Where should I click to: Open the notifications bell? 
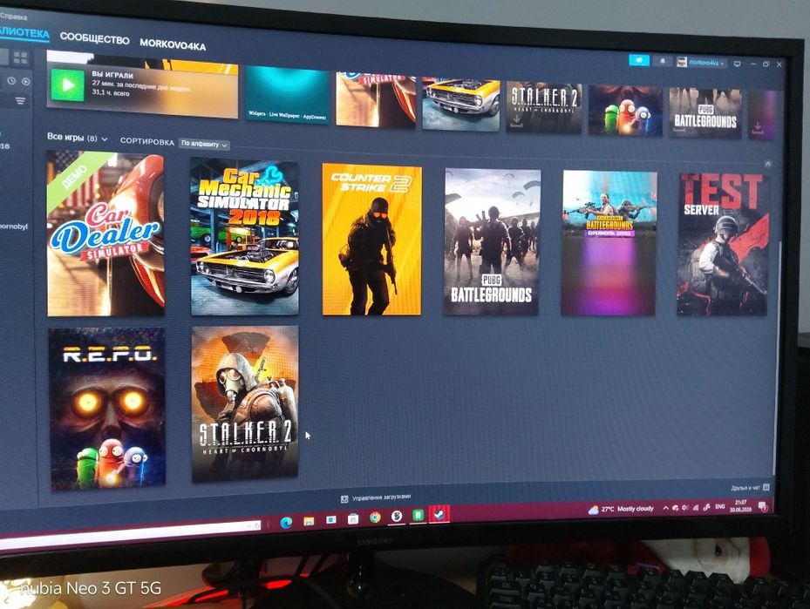pyautogui.click(x=663, y=61)
